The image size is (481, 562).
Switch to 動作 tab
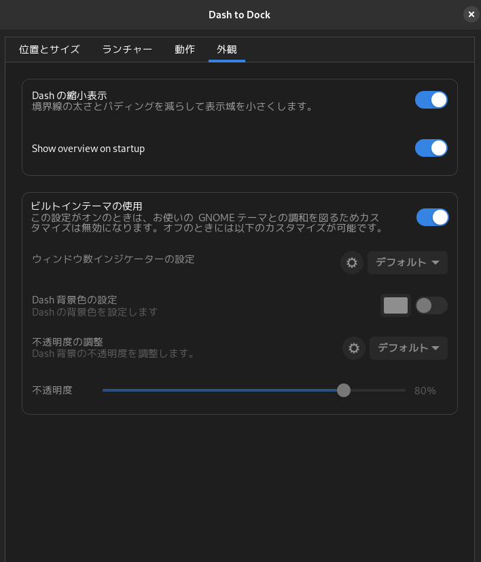coord(185,50)
